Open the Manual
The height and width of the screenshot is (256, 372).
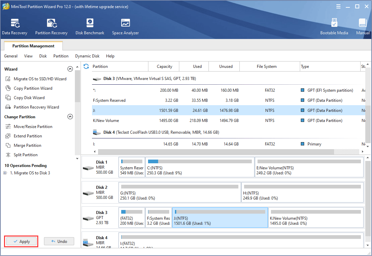[363, 27]
